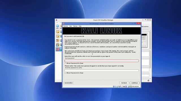Click the network adapters status bar icon
The width and height of the screenshot is (181, 101).
pyautogui.click(x=120, y=86)
